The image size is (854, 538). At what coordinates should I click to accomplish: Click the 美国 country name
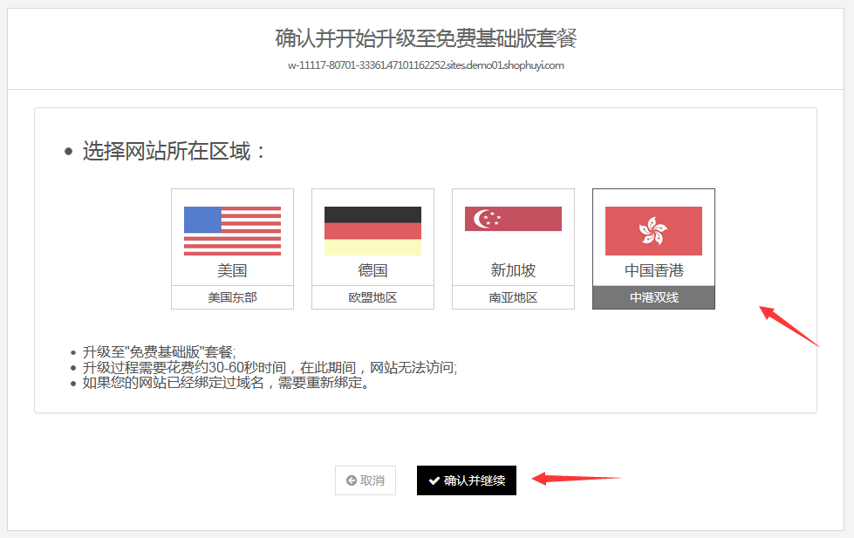233,270
